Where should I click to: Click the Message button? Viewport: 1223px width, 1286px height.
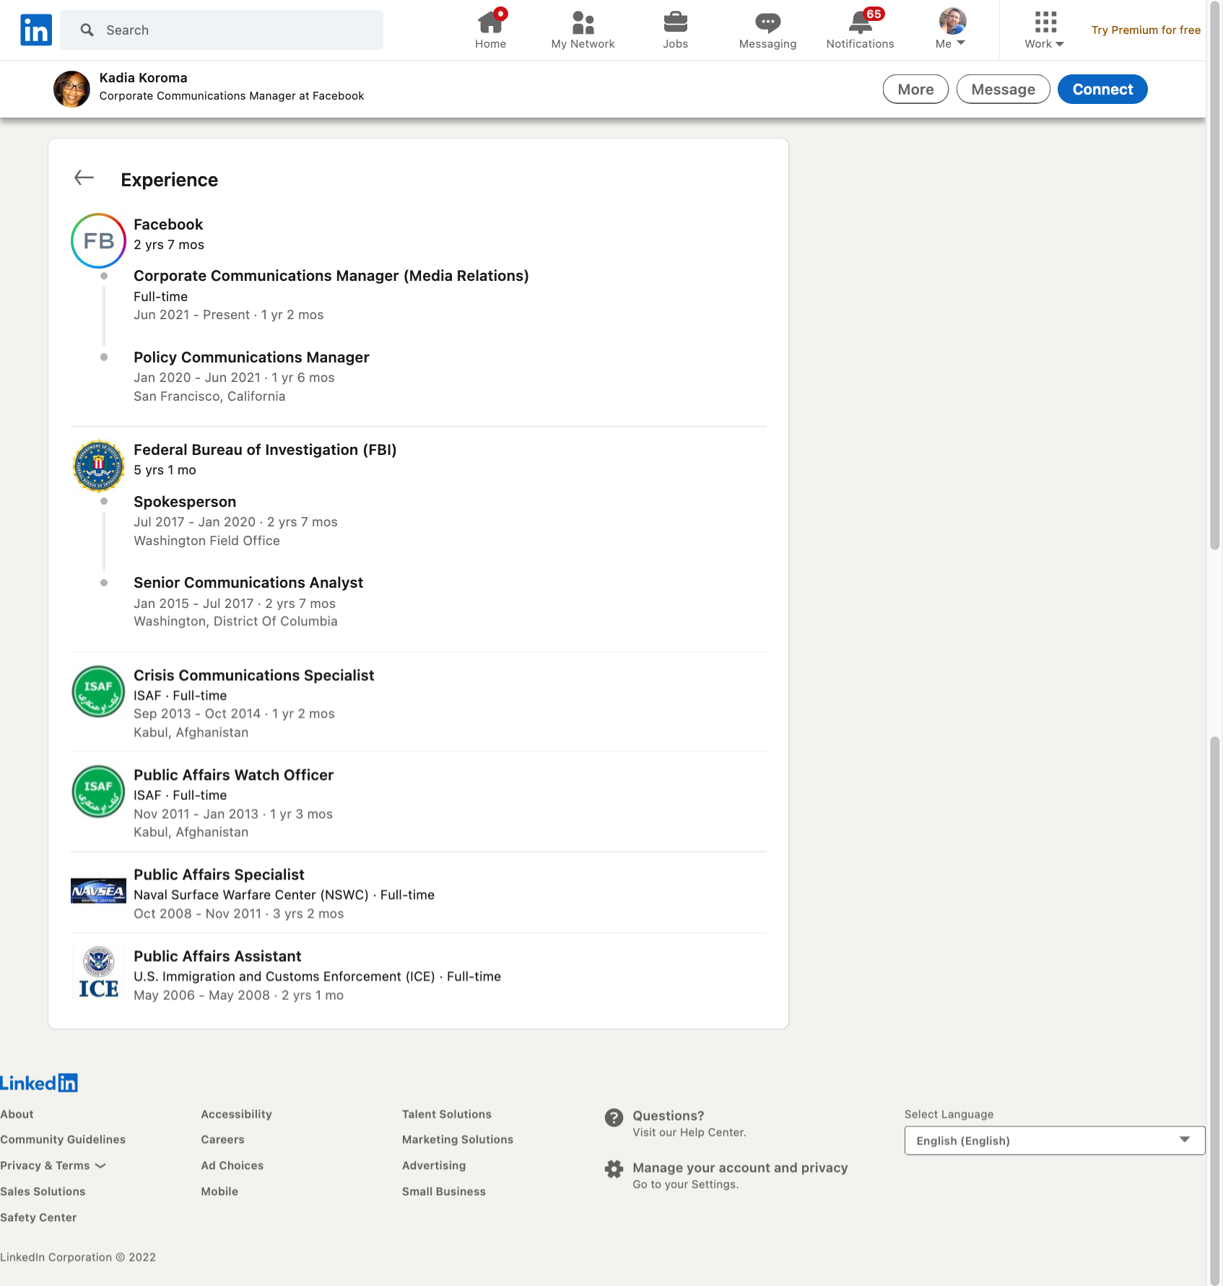[x=1003, y=89]
